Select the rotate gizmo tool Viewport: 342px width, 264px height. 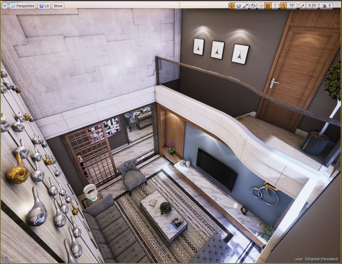239,6
